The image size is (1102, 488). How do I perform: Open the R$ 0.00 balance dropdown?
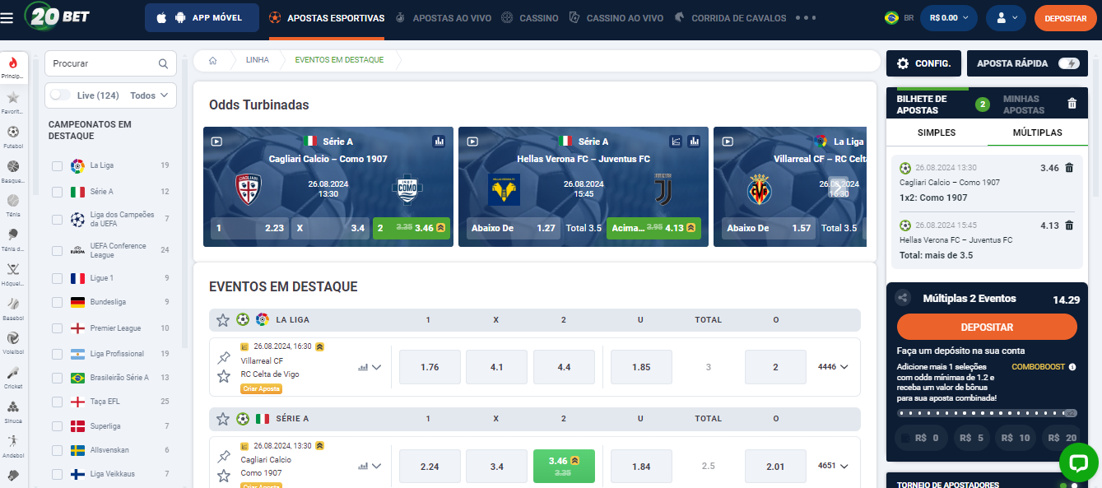[x=949, y=18]
